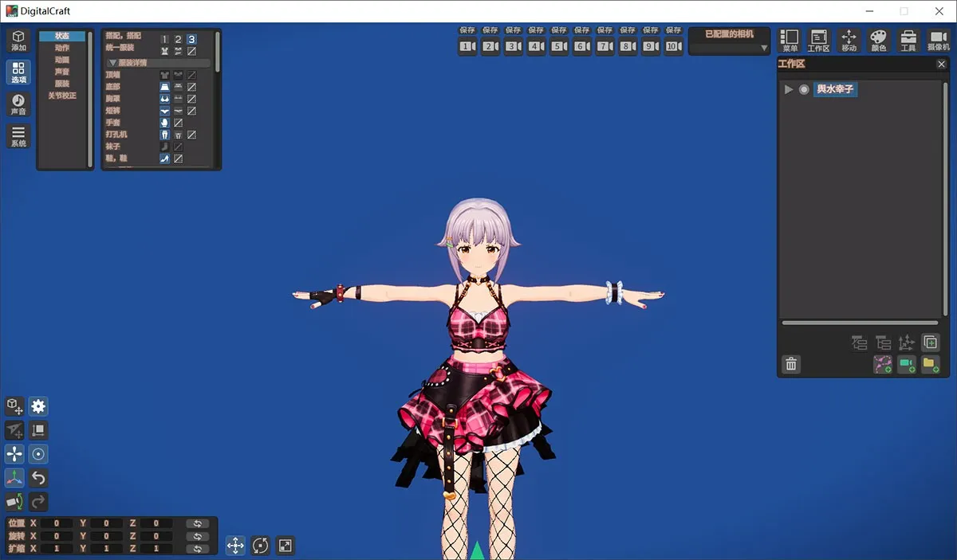Open the 选项 (Options) panel icon
This screenshot has height=560, width=957.
click(18, 72)
